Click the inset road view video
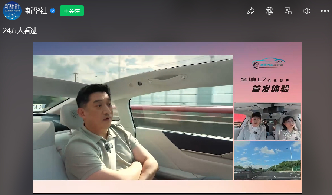 (x=267, y=160)
